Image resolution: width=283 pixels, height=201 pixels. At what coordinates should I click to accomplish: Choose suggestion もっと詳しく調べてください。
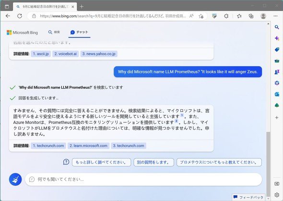pyautogui.click(x=101, y=162)
